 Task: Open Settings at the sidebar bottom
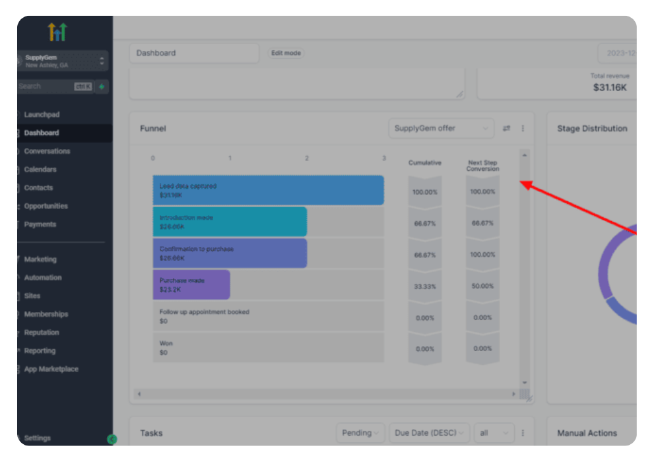(x=37, y=438)
